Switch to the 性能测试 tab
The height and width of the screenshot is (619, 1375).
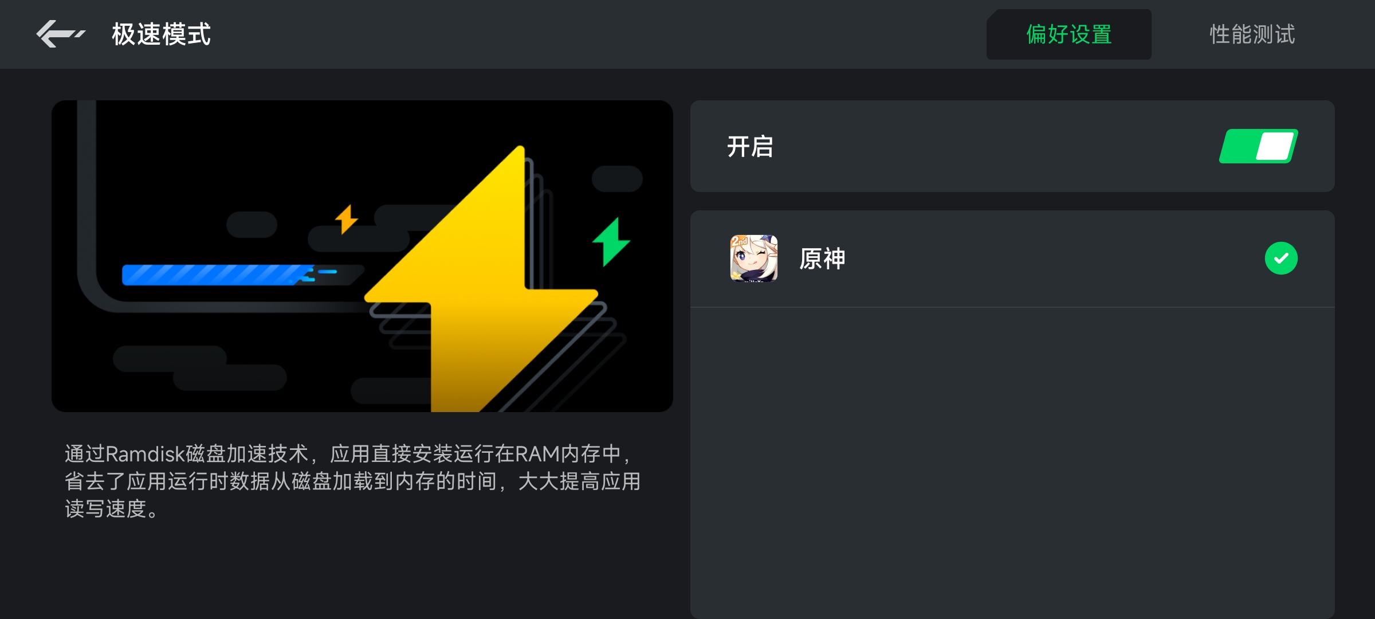1252,34
